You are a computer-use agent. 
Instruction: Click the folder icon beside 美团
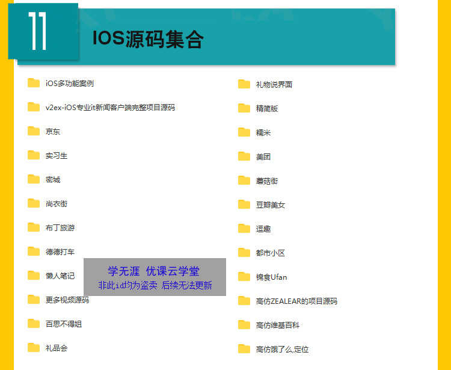coord(244,156)
